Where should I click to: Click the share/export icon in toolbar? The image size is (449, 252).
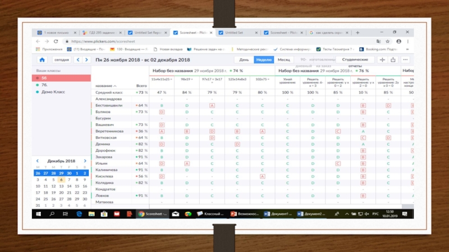(x=393, y=60)
